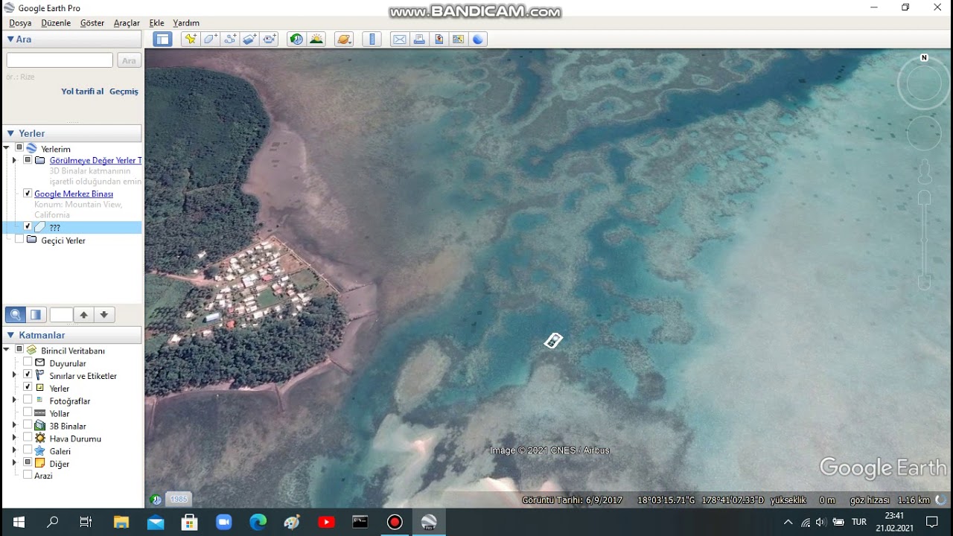The height and width of the screenshot is (536, 953).
Task: Uncheck the ??? place checkbox
Action: (28, 226)
